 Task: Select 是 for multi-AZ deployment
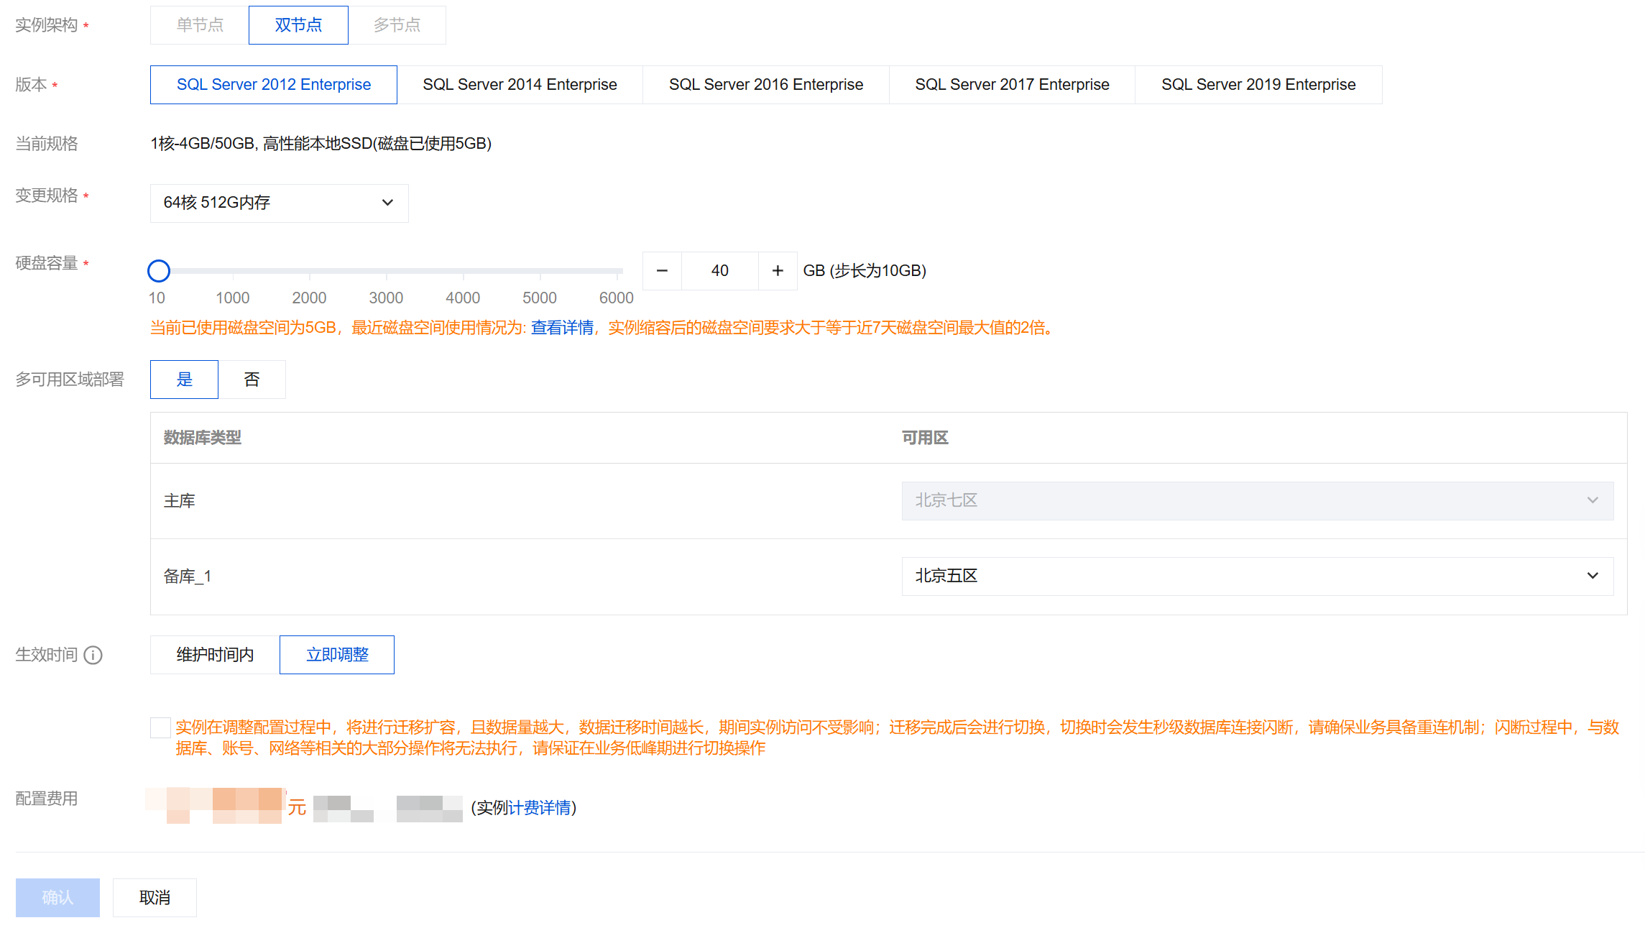tap(184, 380)
